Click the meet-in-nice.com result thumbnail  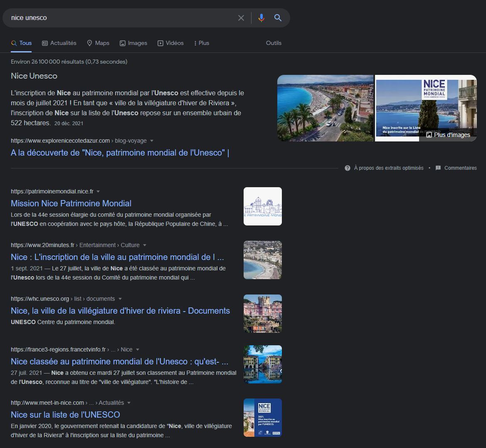(x=262, y=418)
